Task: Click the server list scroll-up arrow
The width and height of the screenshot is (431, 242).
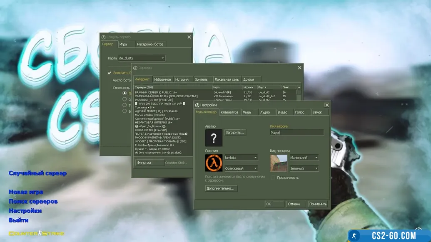Action: pos(298,87)
